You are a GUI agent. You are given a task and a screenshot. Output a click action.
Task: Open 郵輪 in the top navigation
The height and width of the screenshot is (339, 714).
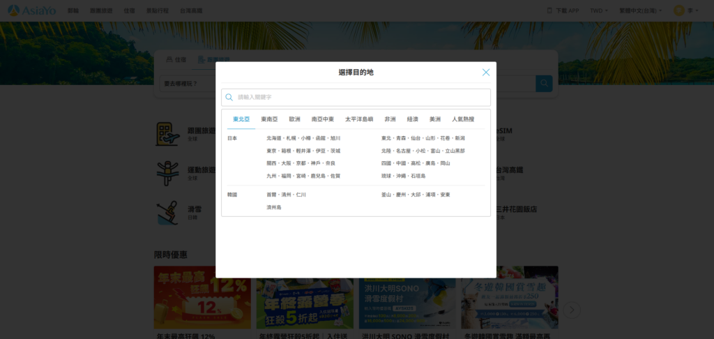(73, 10)
